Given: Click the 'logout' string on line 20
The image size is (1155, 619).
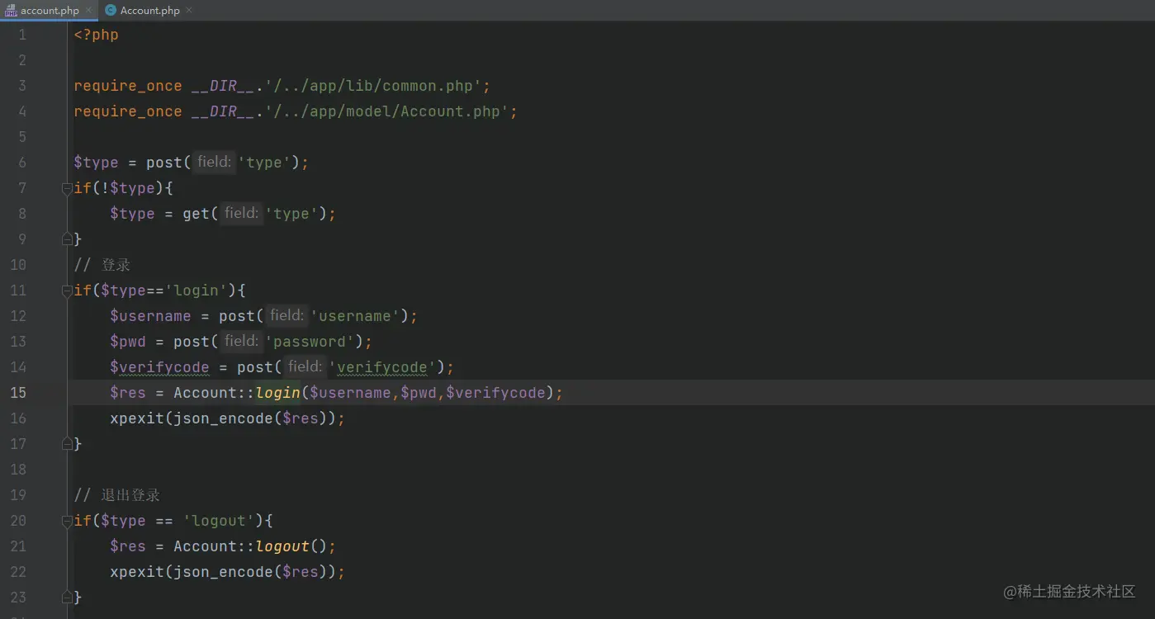Looking at the screenshot, I should 219,521.
